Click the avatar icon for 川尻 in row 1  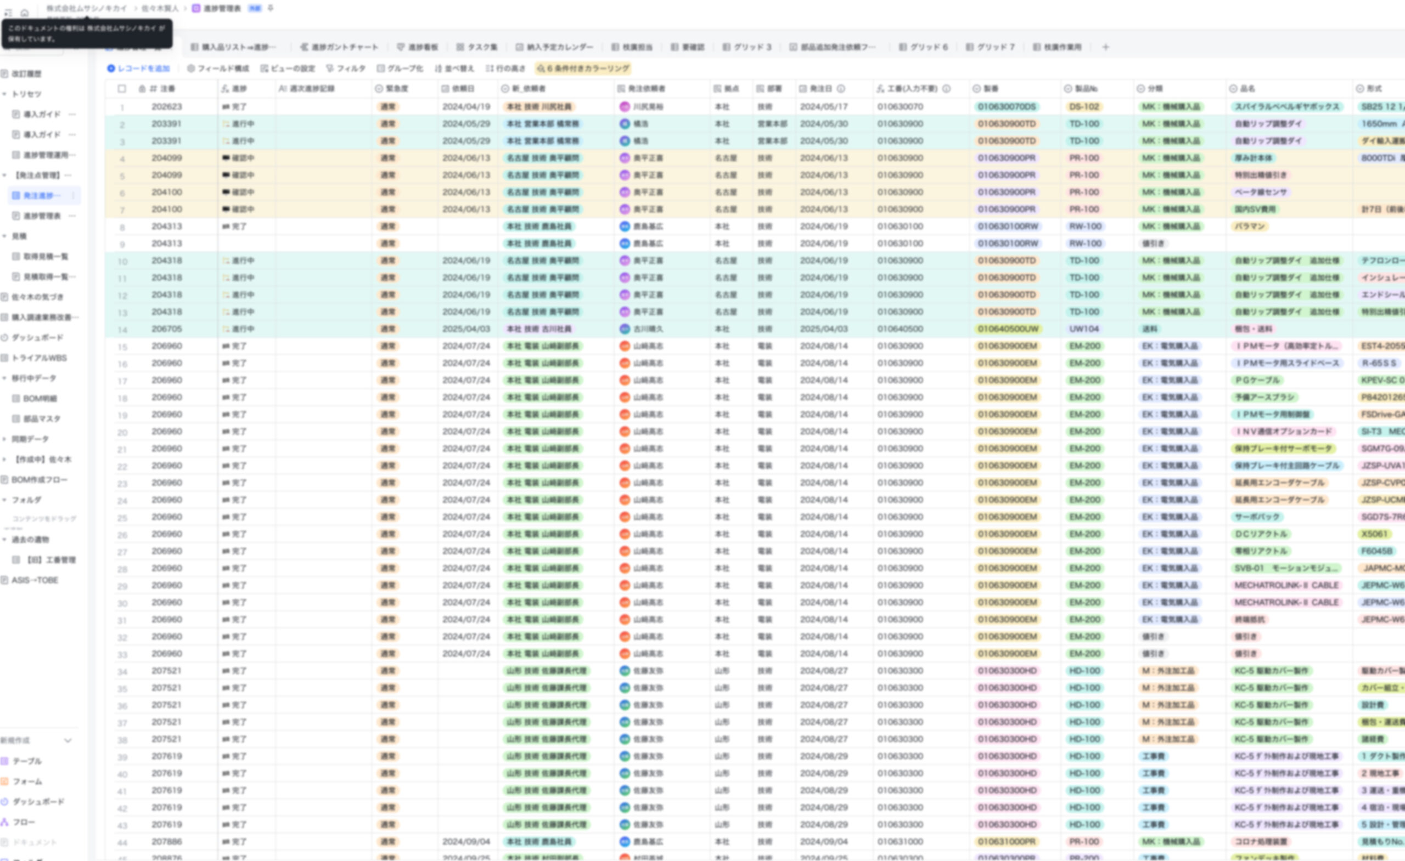(625, 106)
